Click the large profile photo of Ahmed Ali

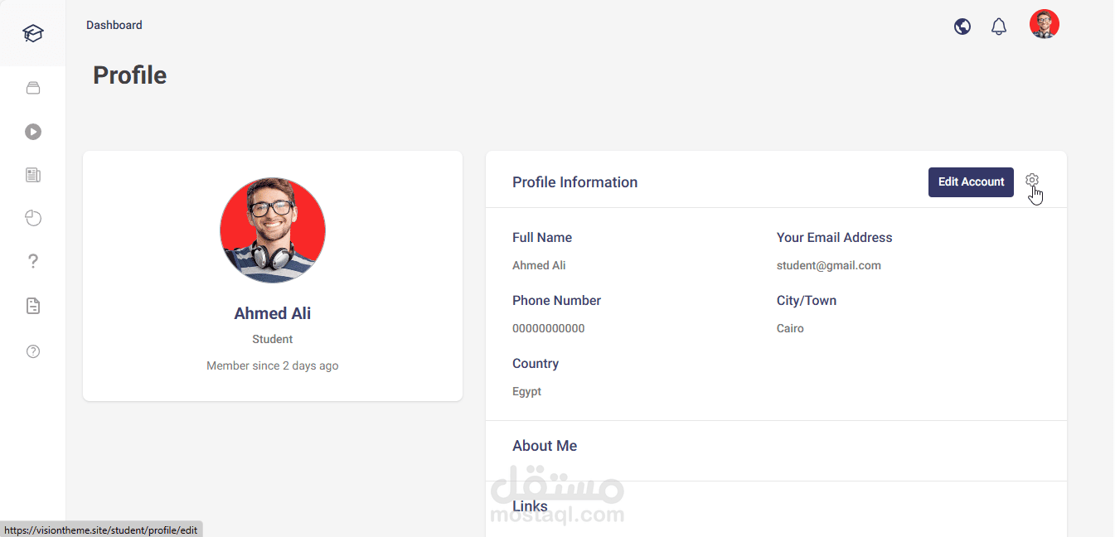[x=273, y=230]
